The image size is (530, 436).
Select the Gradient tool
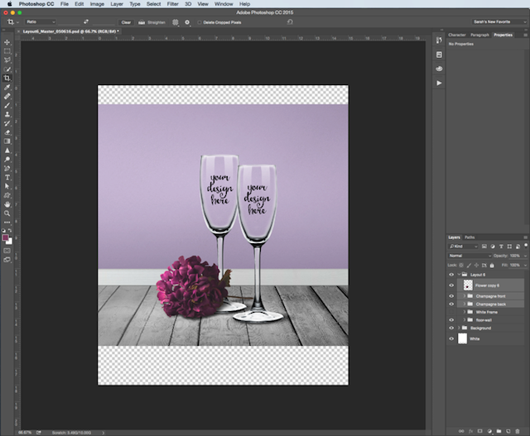(x=7, y=141)
